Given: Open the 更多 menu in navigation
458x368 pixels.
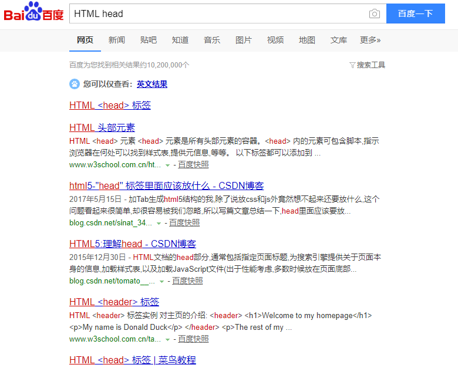Looking at the screenshot, I should coord(370,40).
